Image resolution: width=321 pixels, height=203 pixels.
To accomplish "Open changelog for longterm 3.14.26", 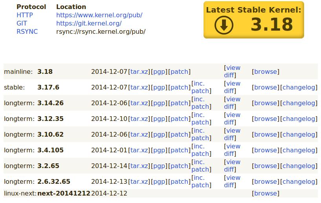I will point(299,103).
